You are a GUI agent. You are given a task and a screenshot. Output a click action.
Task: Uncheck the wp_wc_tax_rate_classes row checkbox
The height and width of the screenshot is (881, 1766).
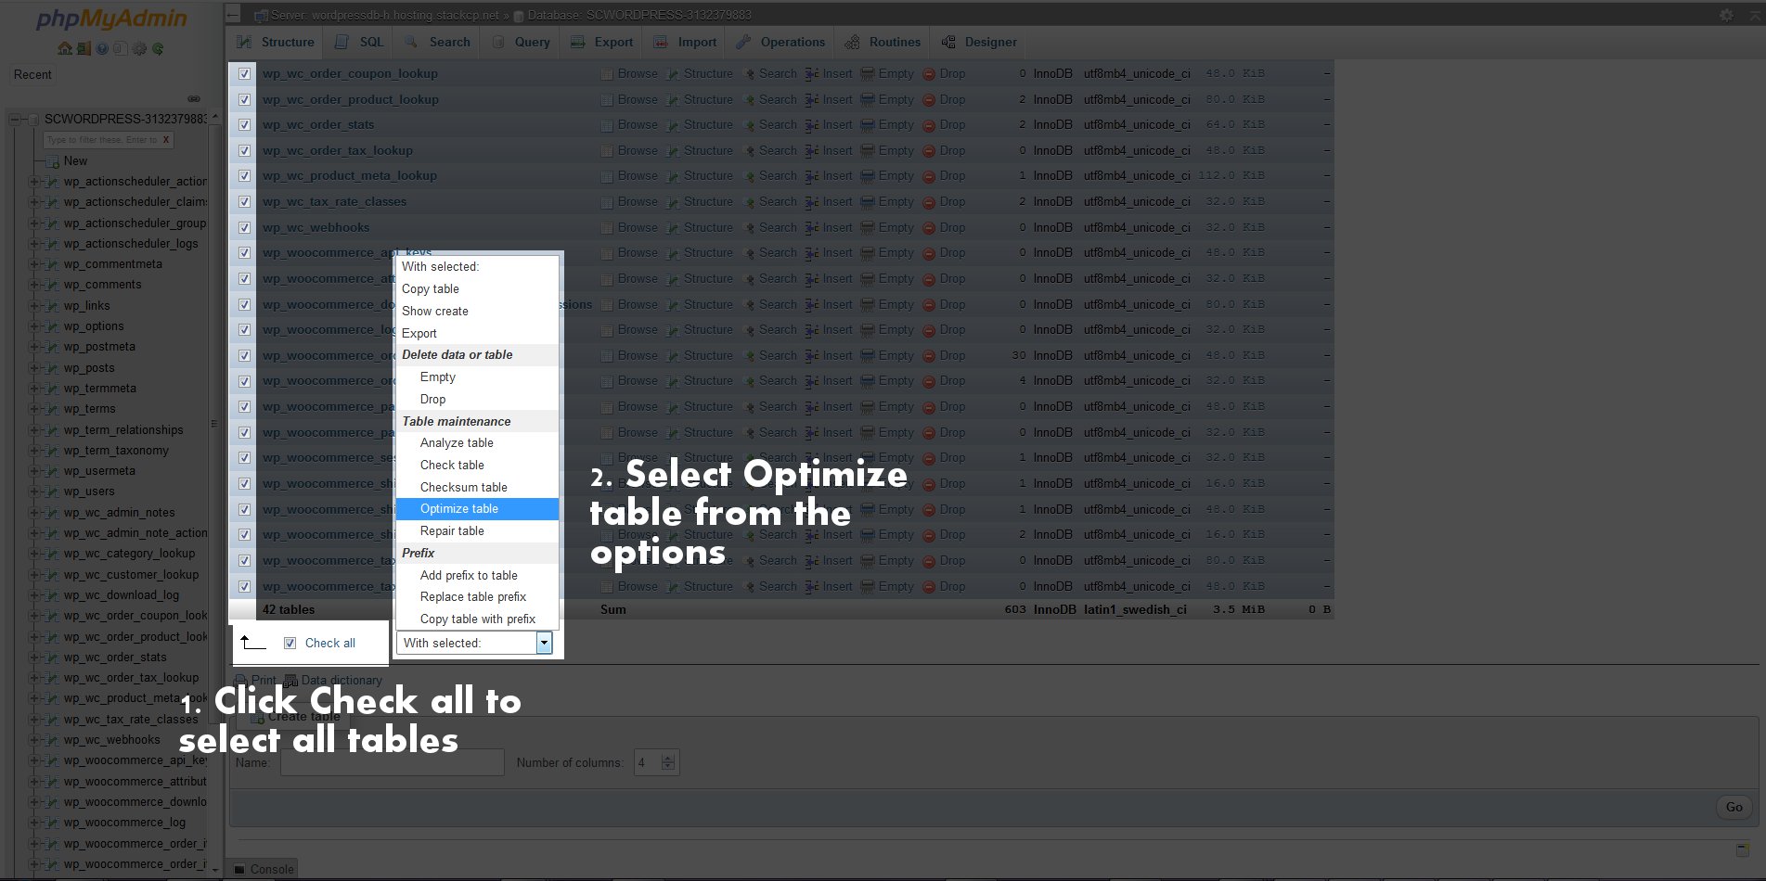(x=245, y=202)
